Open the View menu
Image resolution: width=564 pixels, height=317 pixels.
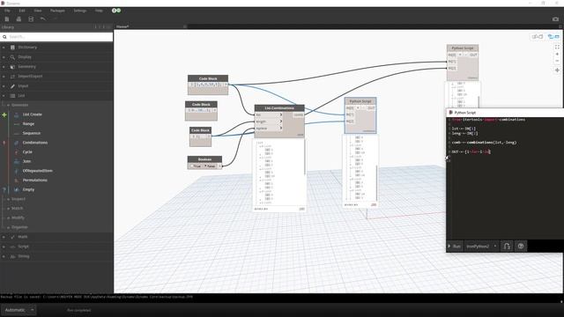38,11
